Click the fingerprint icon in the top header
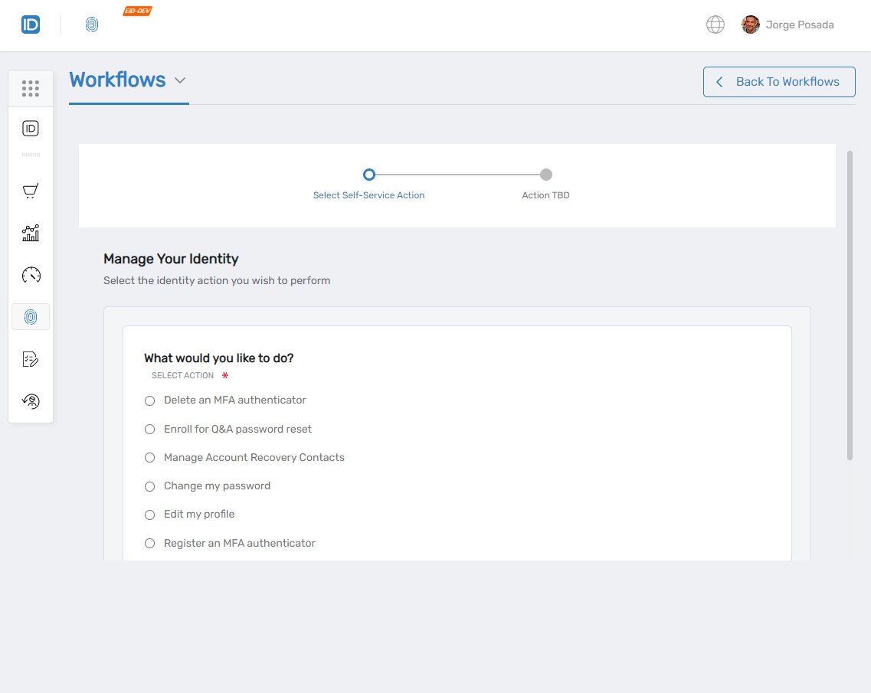 tap(92, 24)
